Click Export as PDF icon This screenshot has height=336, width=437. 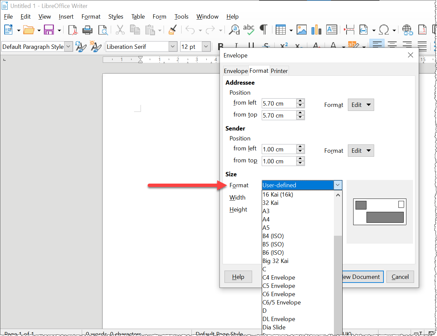pos(73,30)
